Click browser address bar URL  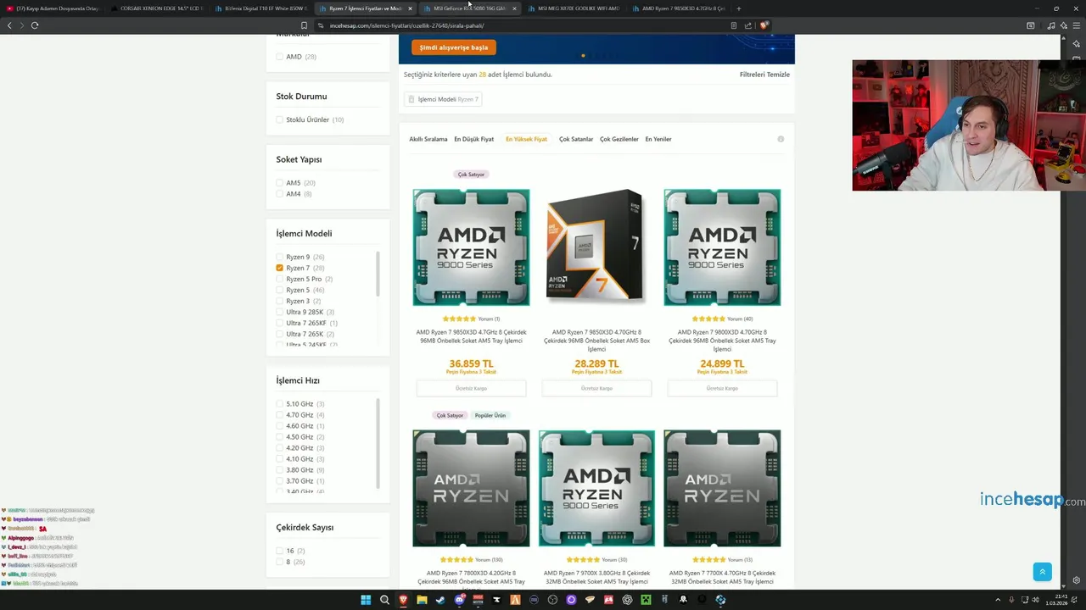point(407,25)
